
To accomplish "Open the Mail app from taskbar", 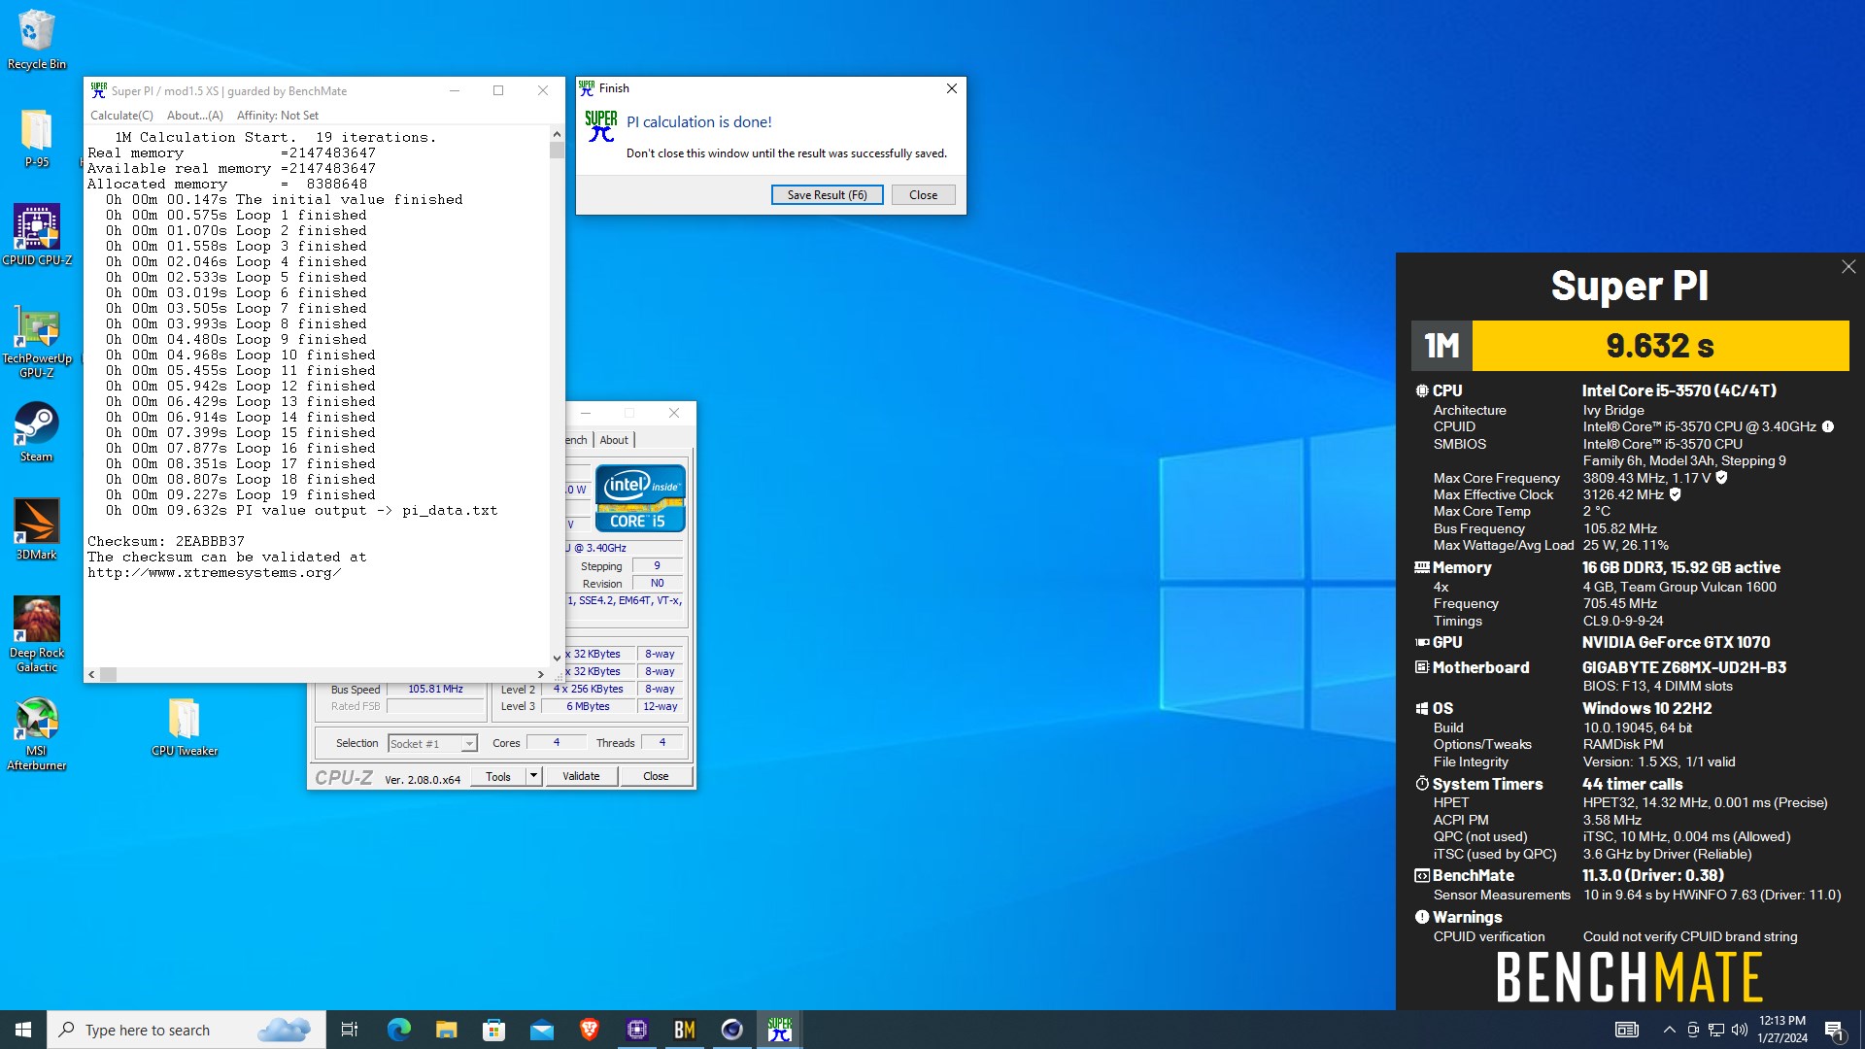I will point(541,1030).
